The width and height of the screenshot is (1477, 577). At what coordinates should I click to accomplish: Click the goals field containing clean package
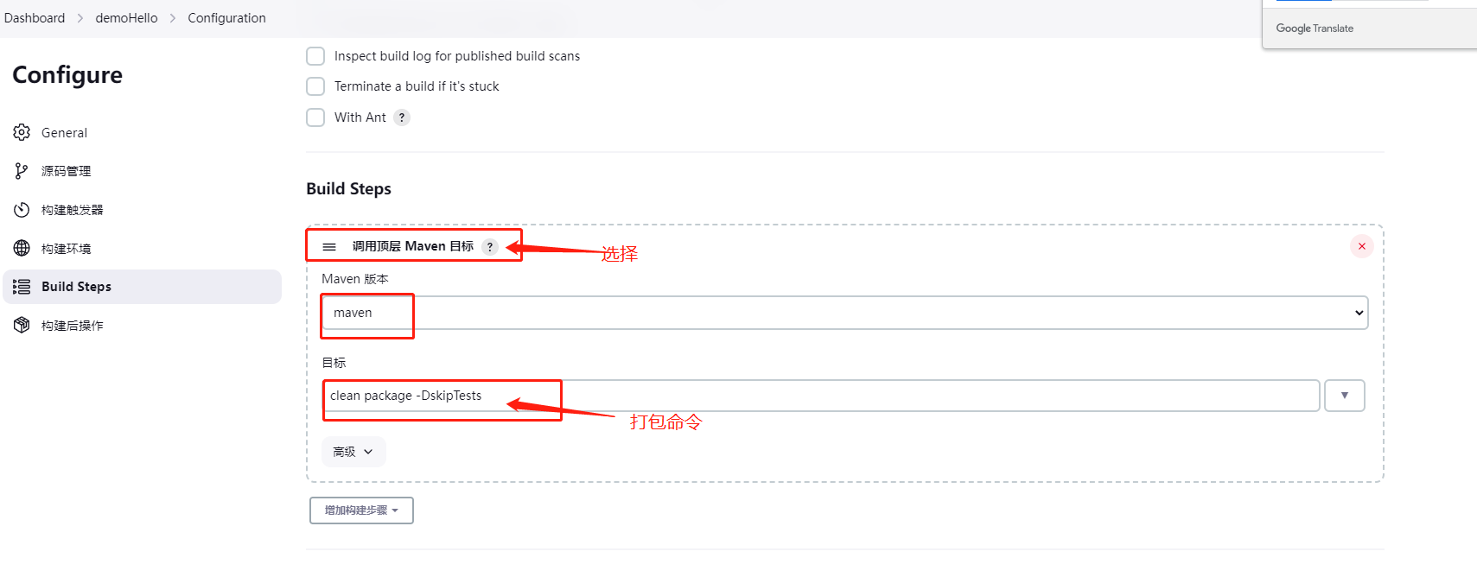tap(821, 396)
